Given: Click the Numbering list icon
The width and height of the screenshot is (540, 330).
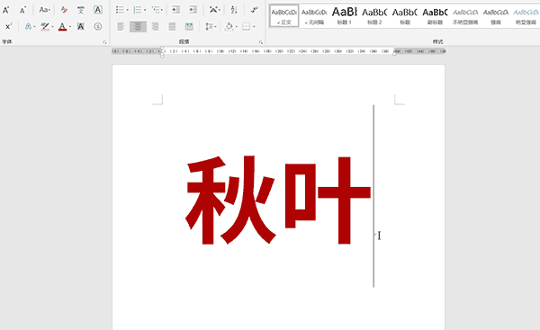Looking at the screenshot, I should pos(137,10).
